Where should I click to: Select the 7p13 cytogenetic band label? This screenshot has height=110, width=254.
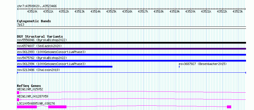point(21,25)
